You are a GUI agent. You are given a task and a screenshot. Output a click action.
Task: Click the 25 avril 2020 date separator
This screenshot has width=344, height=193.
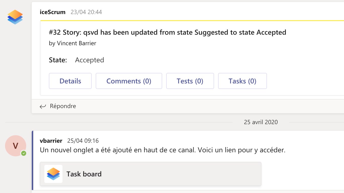[261, 122]
